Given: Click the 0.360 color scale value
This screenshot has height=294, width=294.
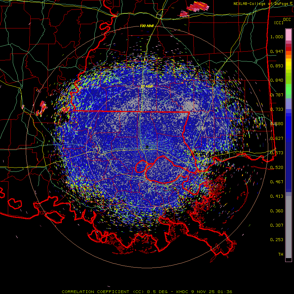Looking at the screenshot, I should pos(277,211).
